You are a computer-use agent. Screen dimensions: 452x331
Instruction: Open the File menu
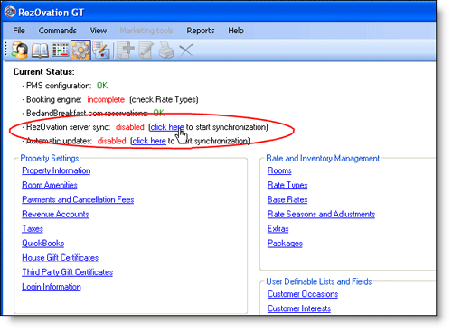pos(19,31)
